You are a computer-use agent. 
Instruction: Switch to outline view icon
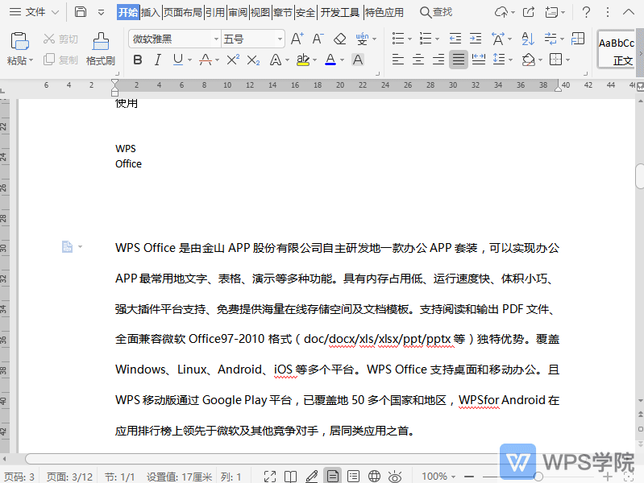tap(353, 477)
